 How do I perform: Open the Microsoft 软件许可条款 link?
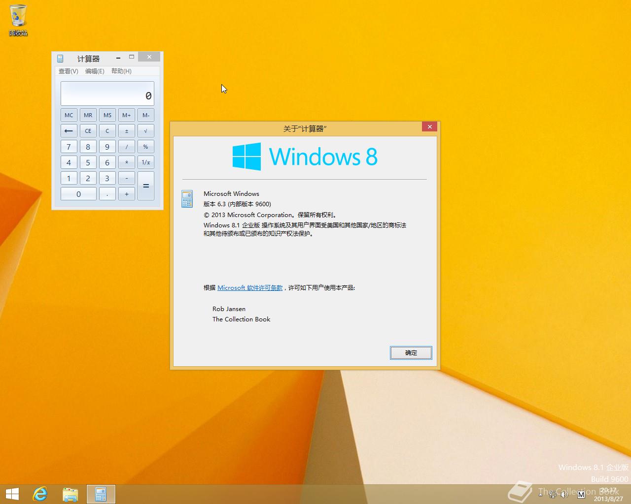click(x=250, y=287)
